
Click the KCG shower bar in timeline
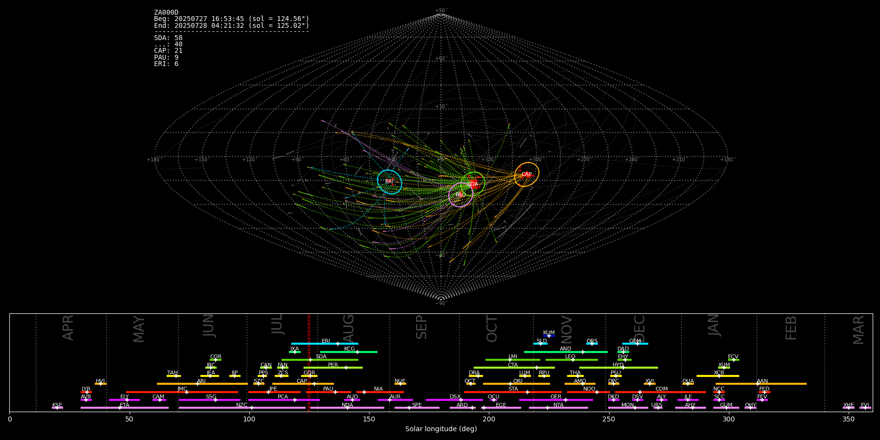[x=349, y=352]
